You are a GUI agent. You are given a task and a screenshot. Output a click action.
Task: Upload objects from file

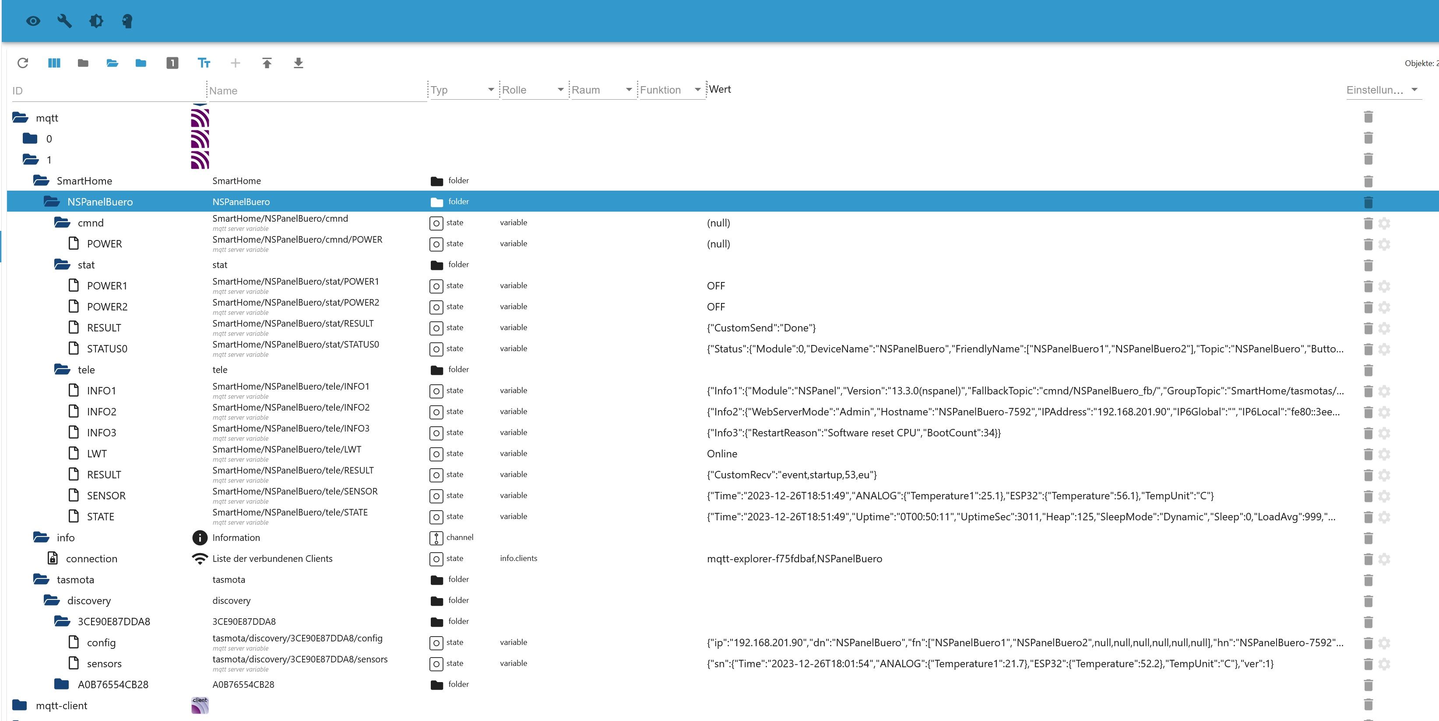(x=267, y=63)
